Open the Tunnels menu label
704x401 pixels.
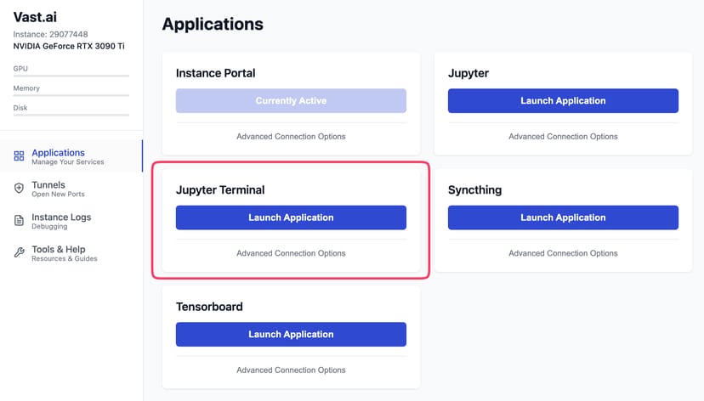click(48, 184)
